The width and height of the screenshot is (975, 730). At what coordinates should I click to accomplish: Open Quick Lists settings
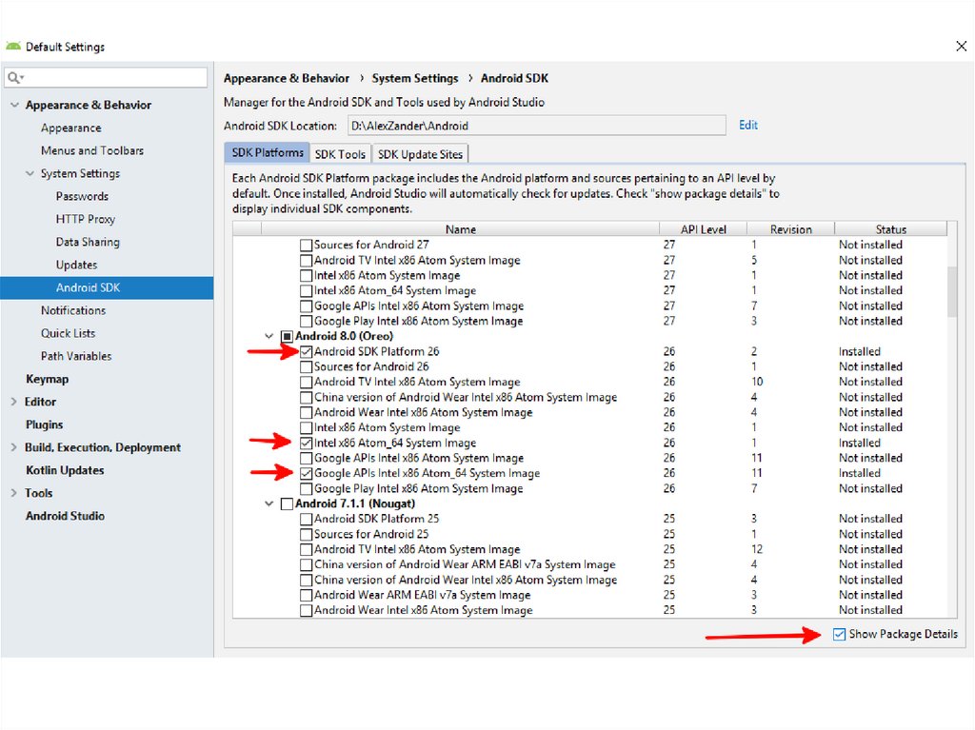tap(68, 333)
